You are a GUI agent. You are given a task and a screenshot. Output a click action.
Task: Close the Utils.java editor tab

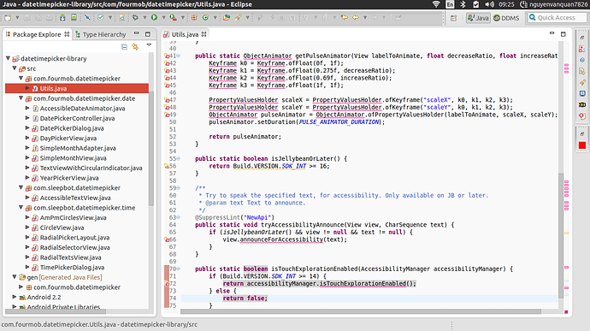(204, 34)
